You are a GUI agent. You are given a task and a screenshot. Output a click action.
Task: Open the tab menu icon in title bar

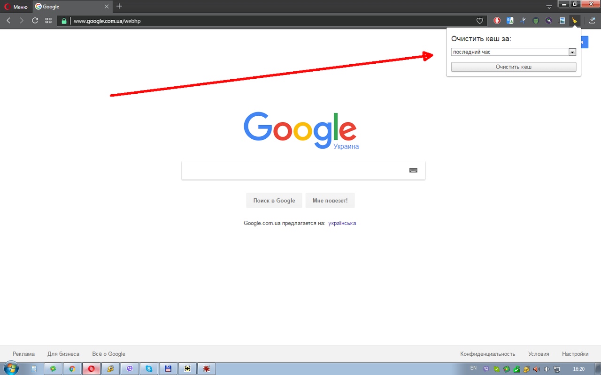pyautogui.click(x=549, y=6)
